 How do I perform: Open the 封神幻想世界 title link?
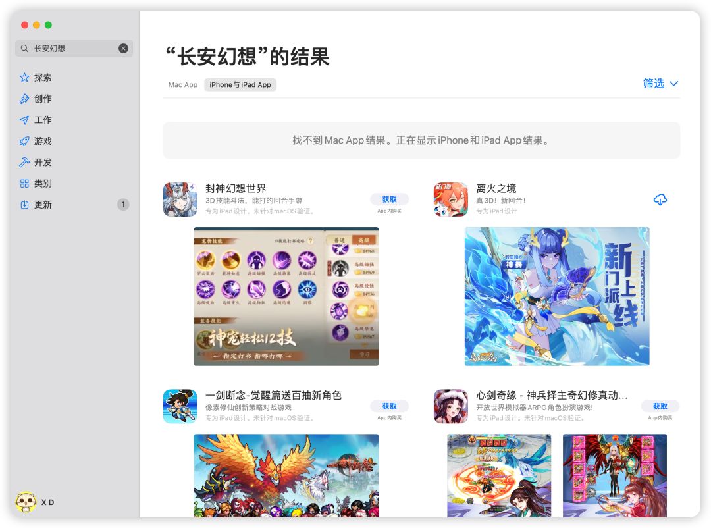tap(236, 188)
